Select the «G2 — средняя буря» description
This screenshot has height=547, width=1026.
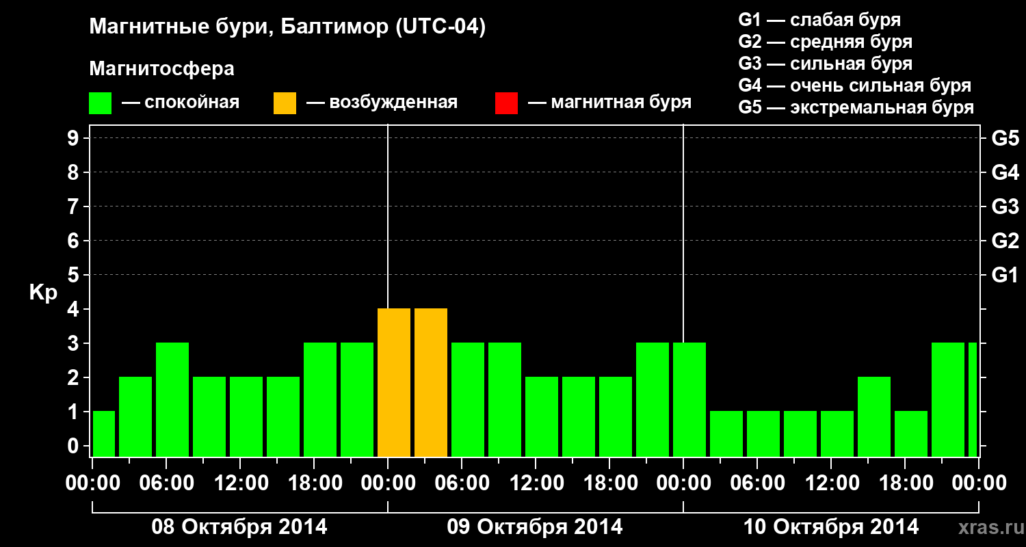coord(826,42)
